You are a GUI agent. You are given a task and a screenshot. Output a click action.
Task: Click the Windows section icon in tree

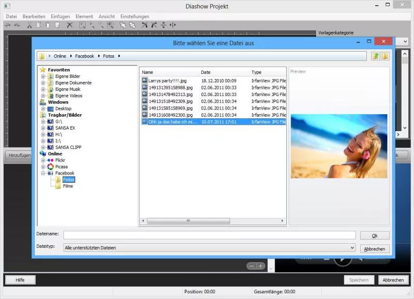tap(43, 102)
